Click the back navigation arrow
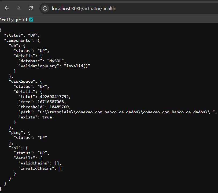The height and width of the screenshot is (193, 218). point(6,8)
